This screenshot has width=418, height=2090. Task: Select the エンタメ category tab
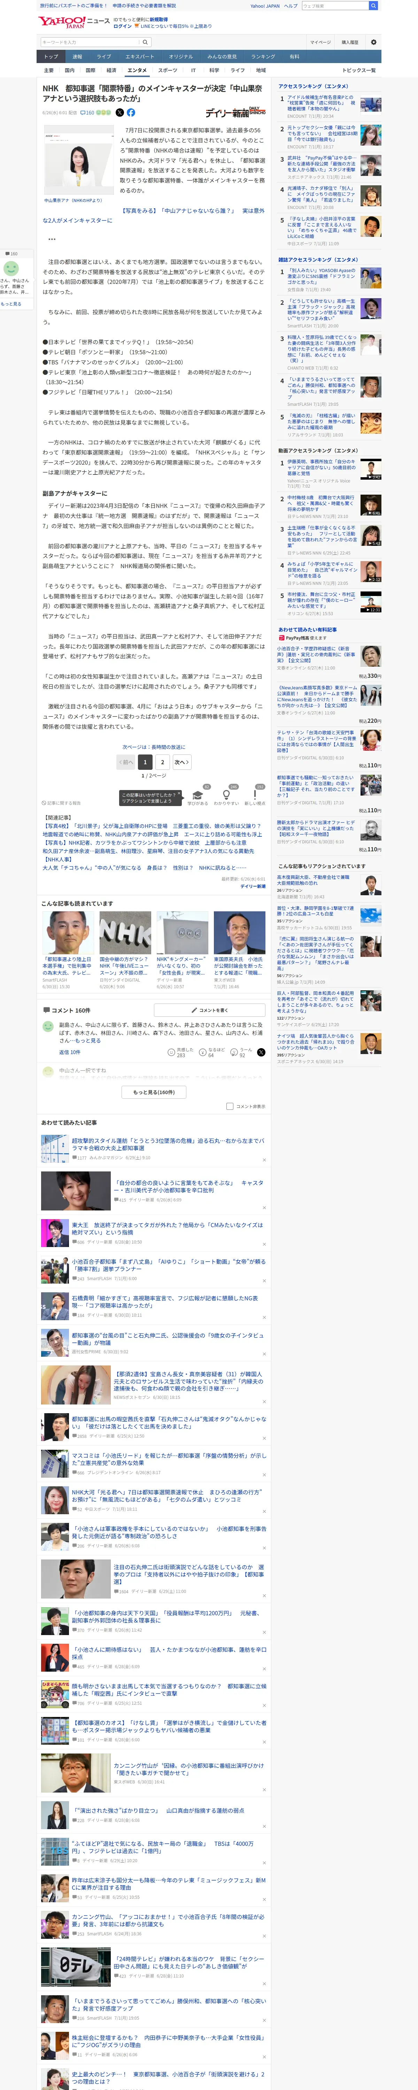click(137, 71)
